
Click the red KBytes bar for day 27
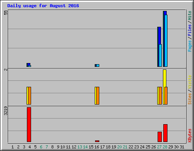click(x=160, y=137)
